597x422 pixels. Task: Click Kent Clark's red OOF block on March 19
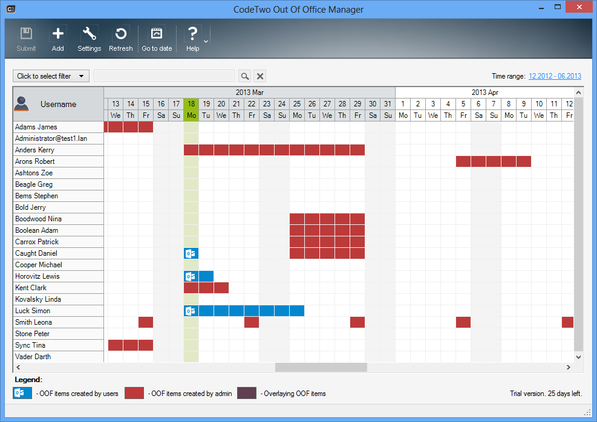(206, 288)
